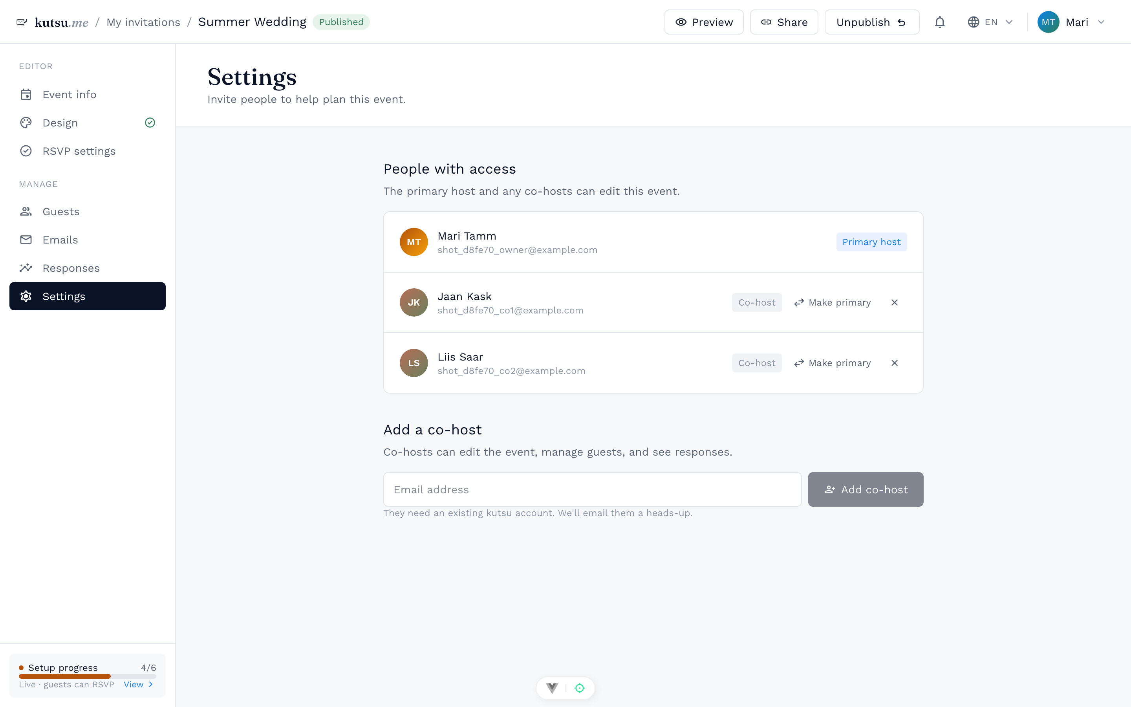Click Mari Tamm's MT avatar in the list
The image size is (1131, 707).
pyautogui.click(x=414, y=242)
